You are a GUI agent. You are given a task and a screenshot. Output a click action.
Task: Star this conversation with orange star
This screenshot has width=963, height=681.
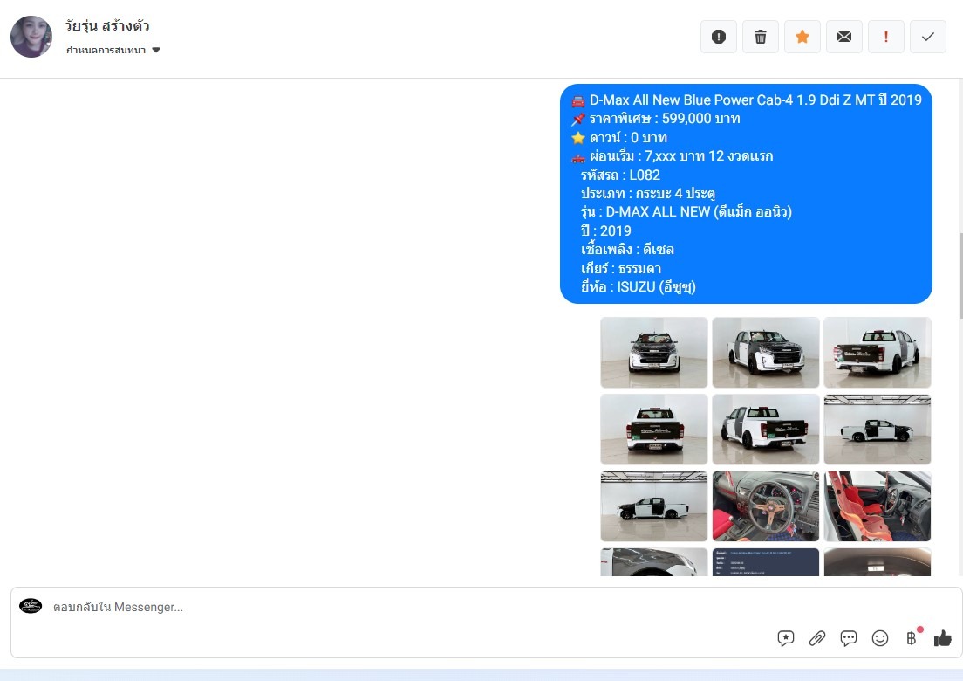802,37
